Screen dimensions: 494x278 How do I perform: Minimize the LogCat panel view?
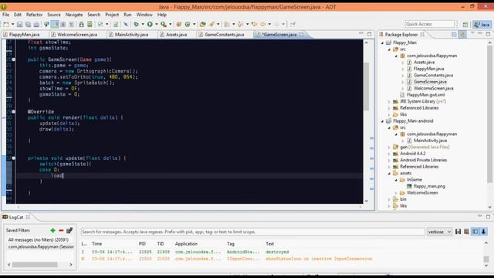pos(479,216)
